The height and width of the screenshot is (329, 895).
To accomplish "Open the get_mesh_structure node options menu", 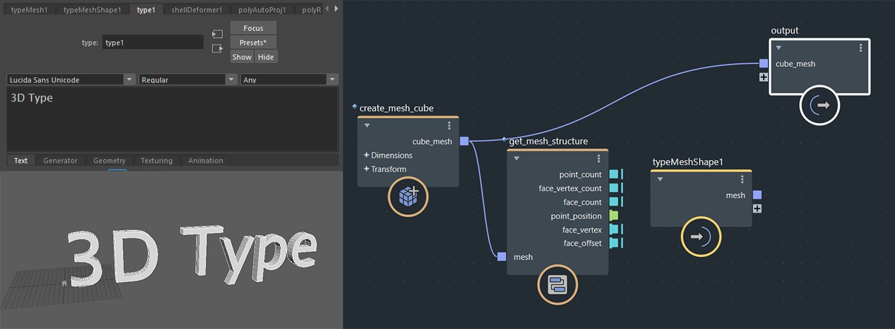I will [x=599, y=159].
